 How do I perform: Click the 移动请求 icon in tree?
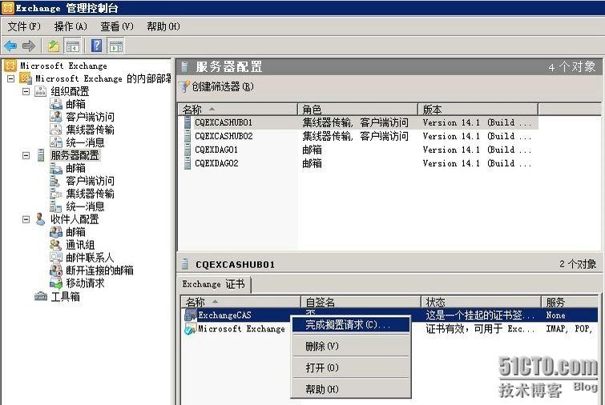(56, 283)
